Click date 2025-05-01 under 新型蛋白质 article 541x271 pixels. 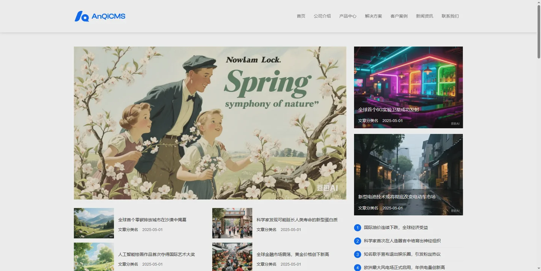click(291, 230)
